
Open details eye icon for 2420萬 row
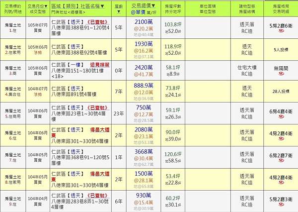coord(281,73)
